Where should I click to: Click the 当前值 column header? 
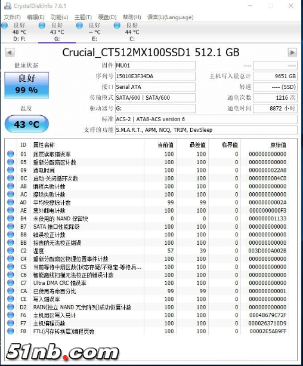pyautogui.click(x=165, y=145)
